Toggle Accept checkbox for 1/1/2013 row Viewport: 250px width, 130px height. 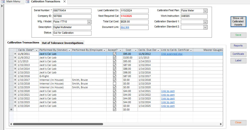pyautogui.click(x=114, y=61)
